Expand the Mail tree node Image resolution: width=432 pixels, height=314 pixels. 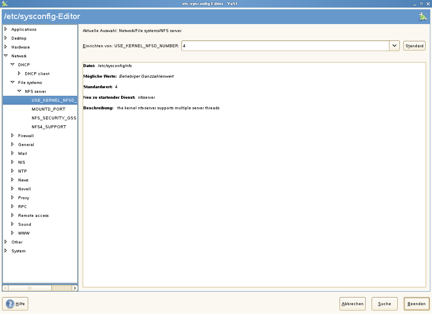[x=12, y=153]
